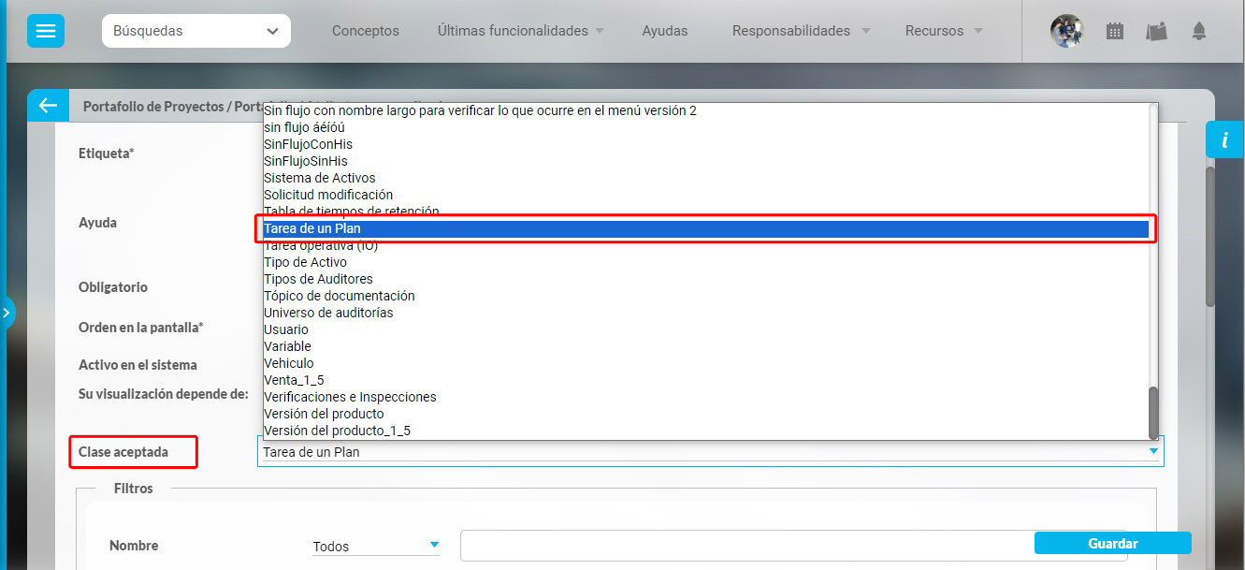Click the dropdown list scrollbar thumb
The image size is (1245, 570).
tap(1153, 412)
